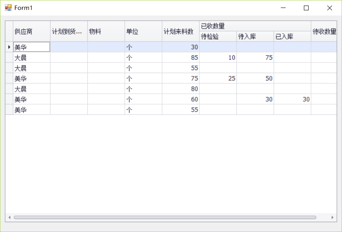This screenshot has width=342, height=232.
Task: Click the 待入库 value 50
Action: point(255,78)
